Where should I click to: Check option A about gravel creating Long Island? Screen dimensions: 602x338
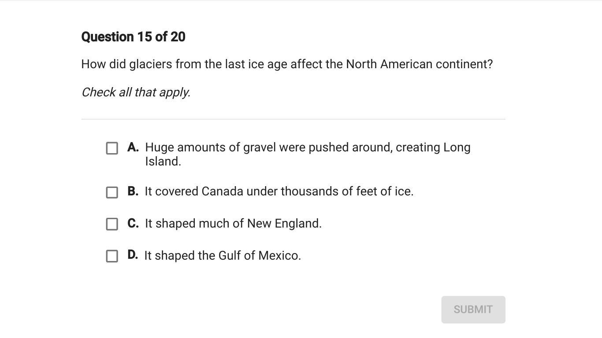pyautogui.click(x=112, y=148)
